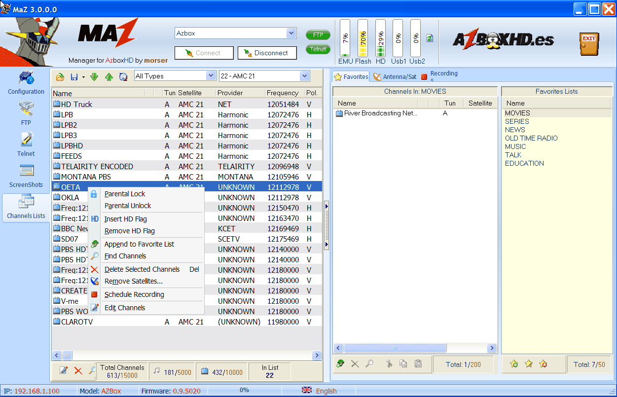Click the green Telnet status button
The width and height of the screenshot is (617, 397).
click(x=318, y=49)
